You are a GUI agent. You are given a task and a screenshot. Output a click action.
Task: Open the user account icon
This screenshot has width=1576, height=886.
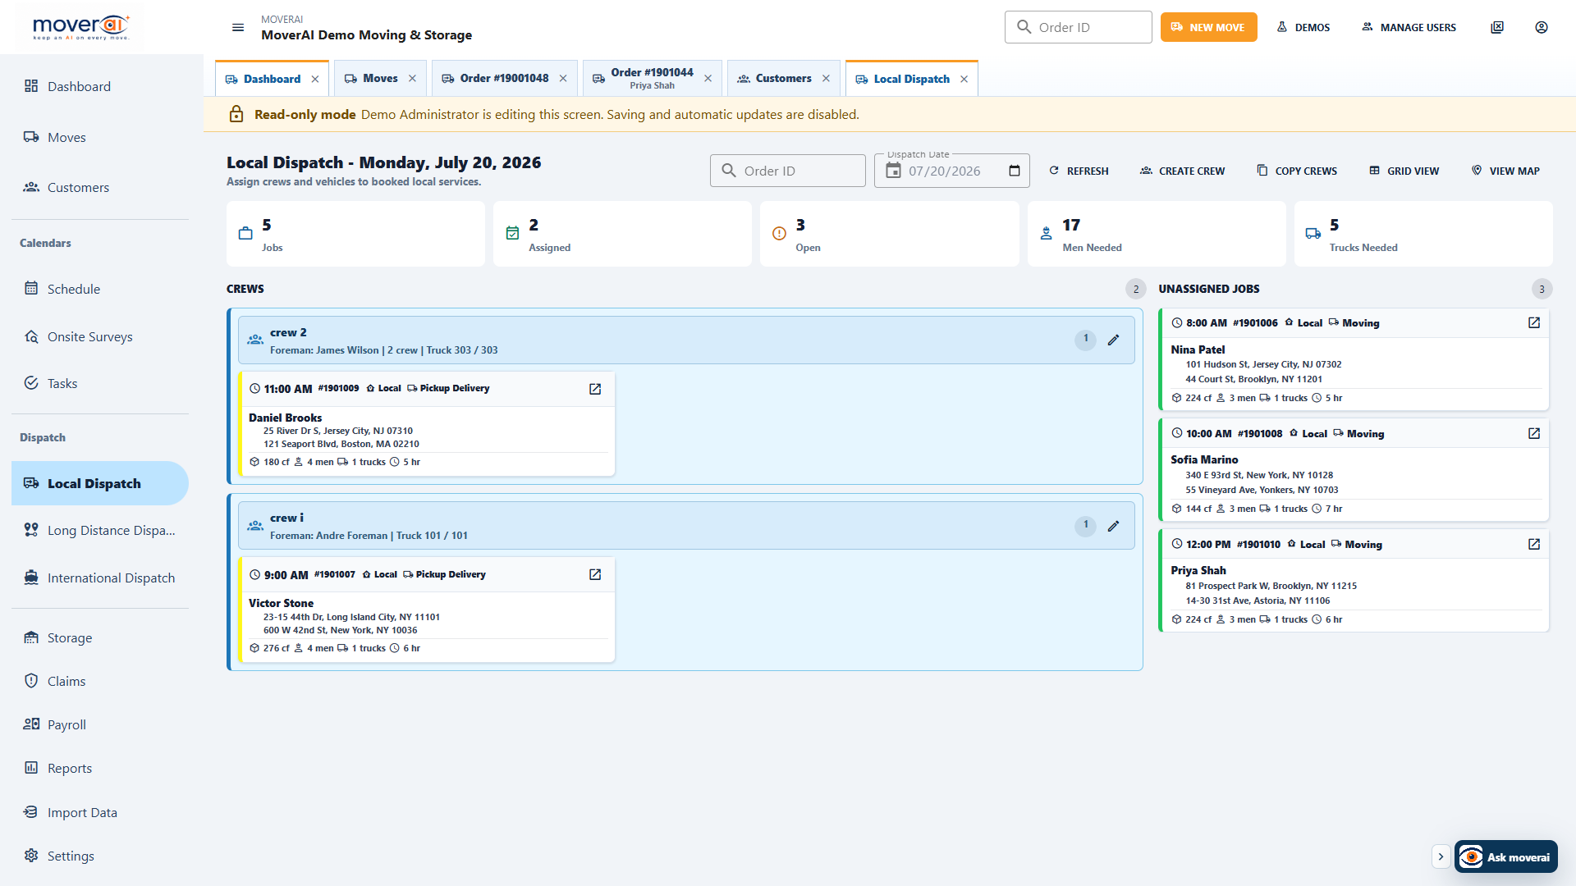[1542, 27]
